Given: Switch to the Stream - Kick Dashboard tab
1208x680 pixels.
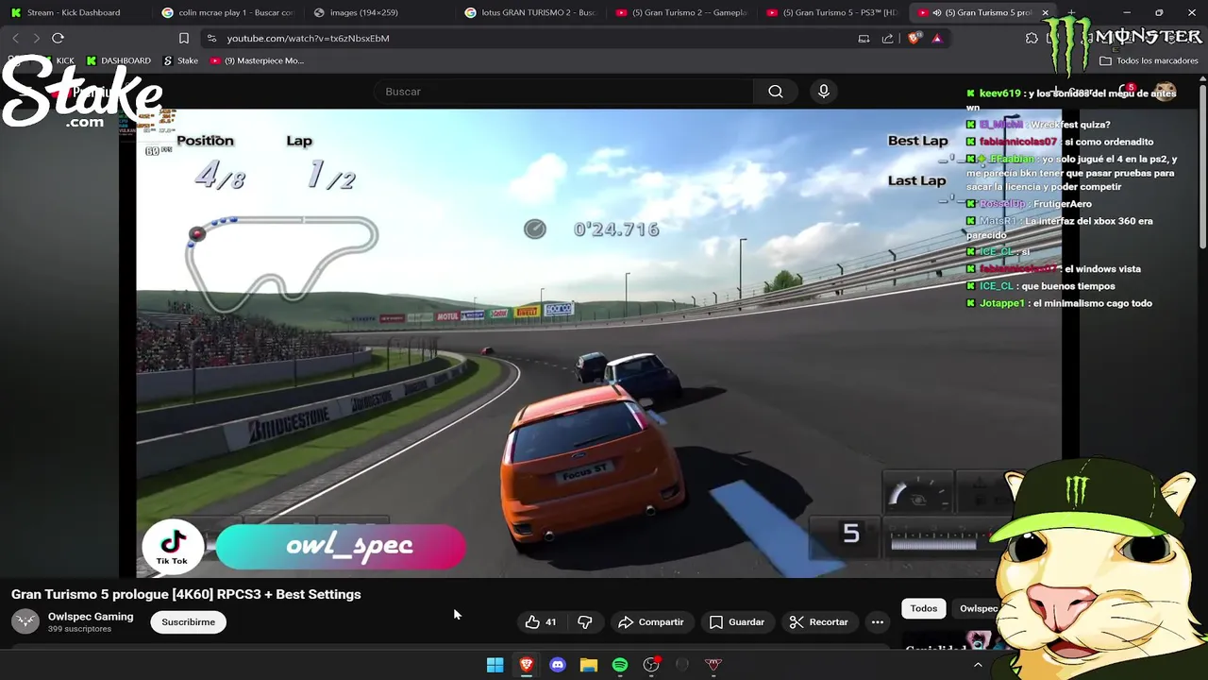Looking at the screenshot, I should 74,12.
